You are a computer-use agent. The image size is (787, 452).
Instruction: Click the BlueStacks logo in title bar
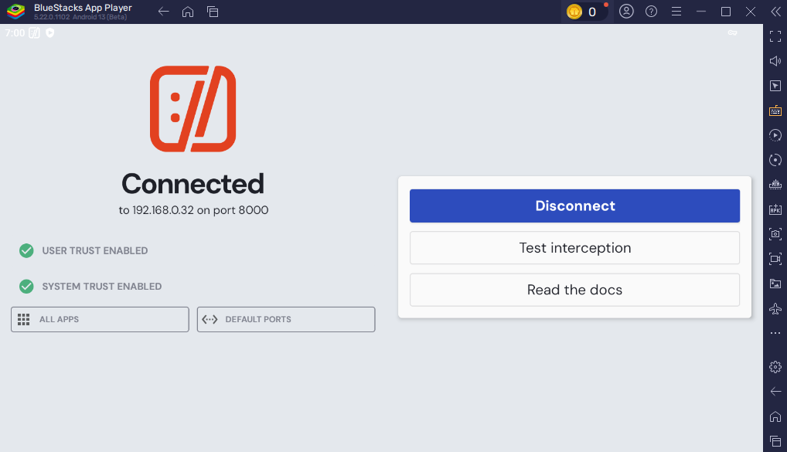pos(16,12)
